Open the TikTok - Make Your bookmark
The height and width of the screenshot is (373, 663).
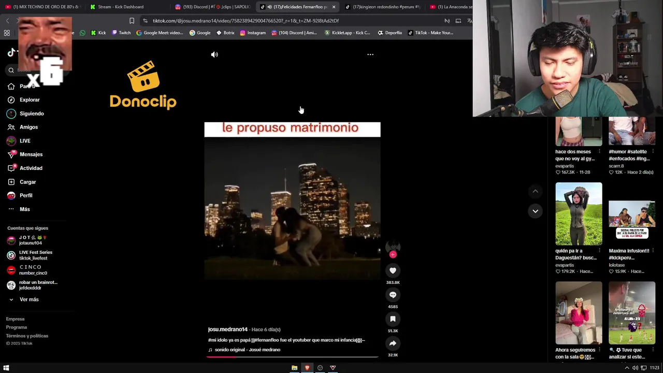pyautogui.click(x=430, y=33)
